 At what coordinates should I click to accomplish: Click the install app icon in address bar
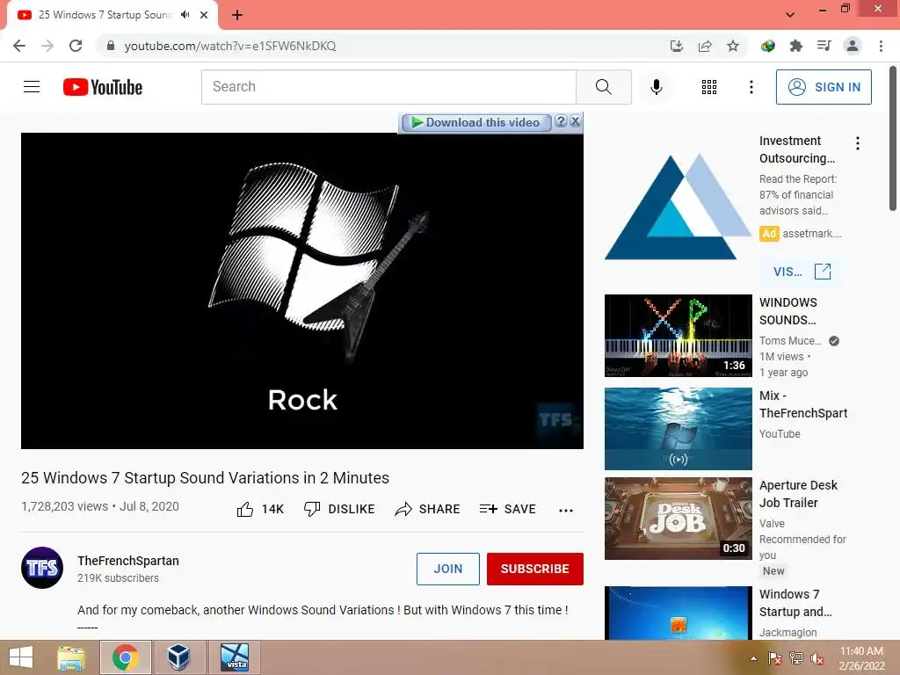[x=677, y=46]
